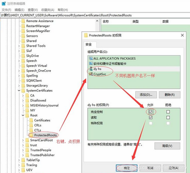Click the CryptSvc account icon
Image resolution: width=190 pixels, height=173 pixels.
91,74
